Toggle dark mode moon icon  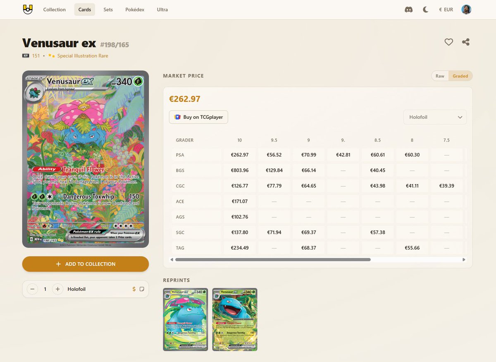click(x=426, y=10)
